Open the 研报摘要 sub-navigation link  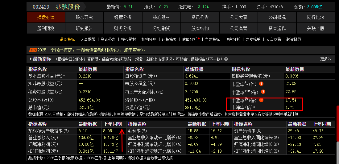point(169,39)
